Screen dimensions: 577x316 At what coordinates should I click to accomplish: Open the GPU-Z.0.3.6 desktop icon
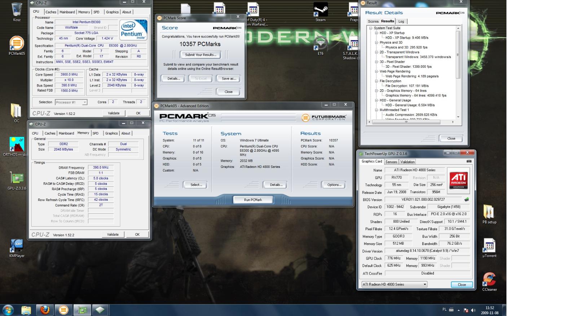coord(17,181)
